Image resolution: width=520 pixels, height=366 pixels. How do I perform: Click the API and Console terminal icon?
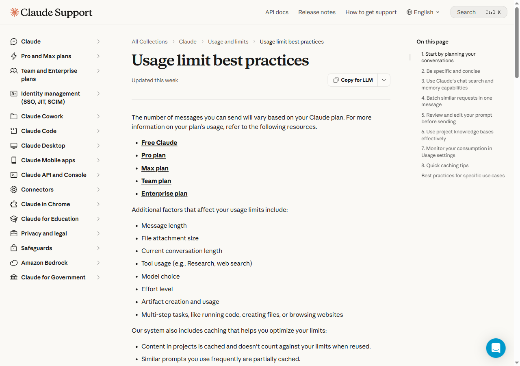(x=14, y=175)
